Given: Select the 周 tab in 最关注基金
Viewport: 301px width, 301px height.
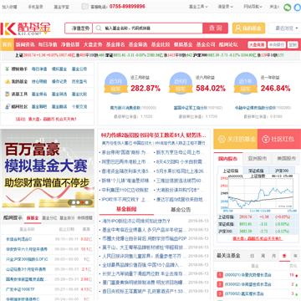Looking at the screenshot, I should pyautogui.click(x=263, y=256).
